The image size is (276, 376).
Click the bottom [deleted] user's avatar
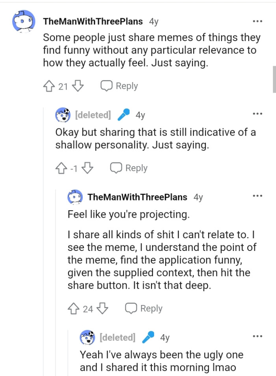point(87,337)
